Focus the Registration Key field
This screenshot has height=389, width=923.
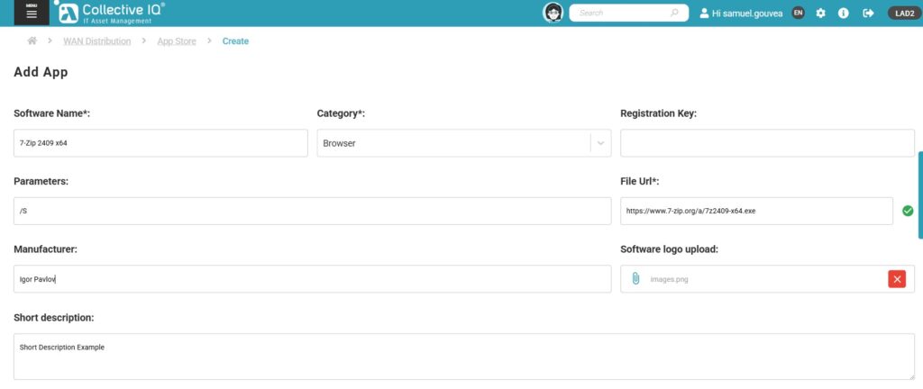click(x=767, y=143)
